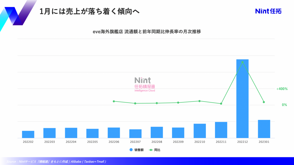294x165 pixels.
Task: Click the blue bar for 202301
Action: pyautogui.click(x=264, y=129)
